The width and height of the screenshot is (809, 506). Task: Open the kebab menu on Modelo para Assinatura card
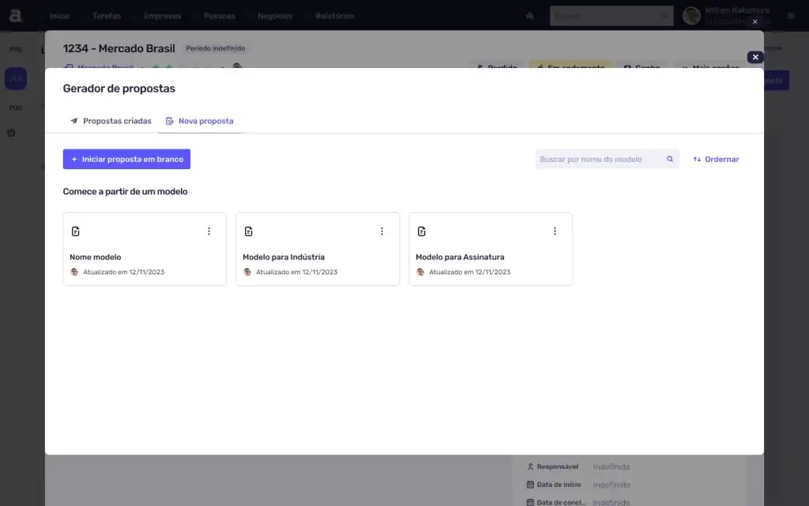[x=555, y=231]
